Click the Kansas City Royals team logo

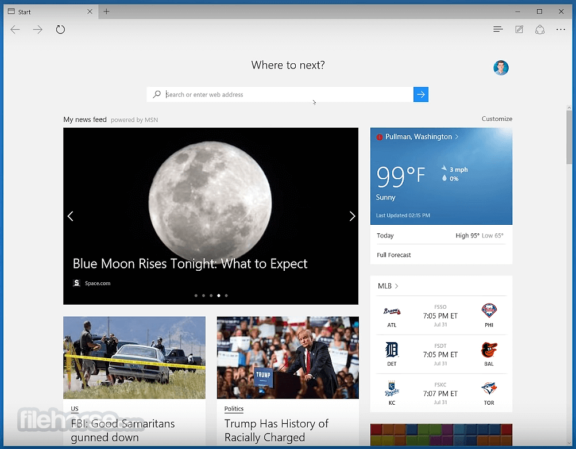[x=392, y=389]
